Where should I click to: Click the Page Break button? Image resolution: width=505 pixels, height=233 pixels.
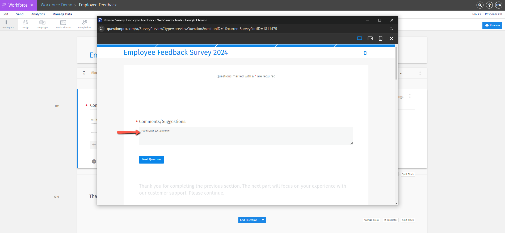(x=372, y=220)
